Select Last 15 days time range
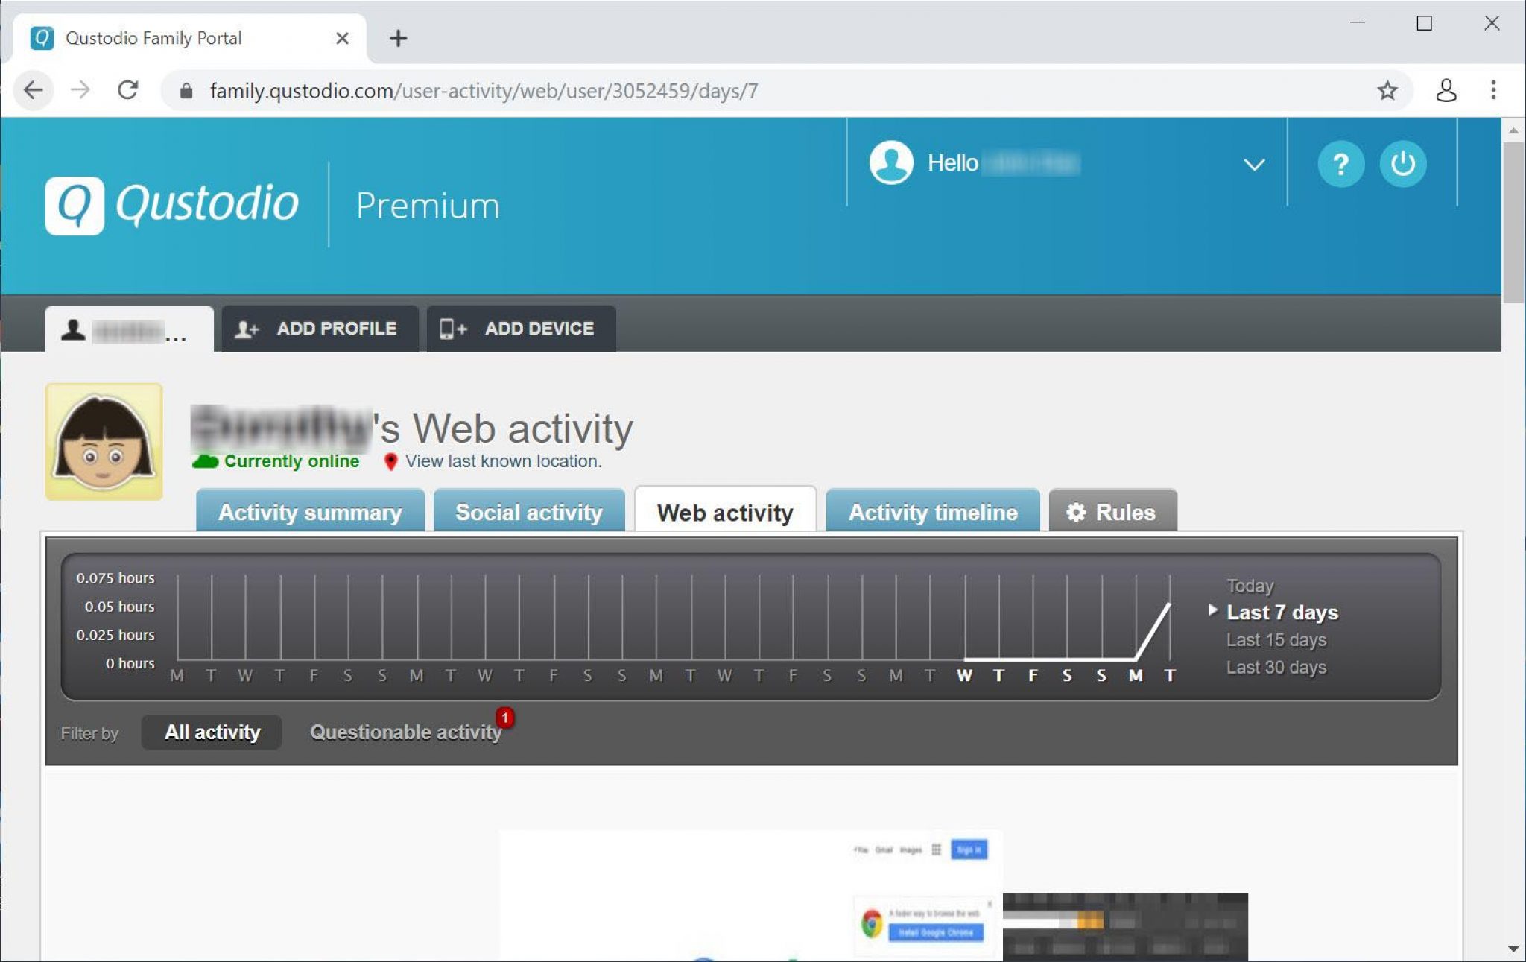Viewport: 1526px width, 962px height. click(1278, 639)
